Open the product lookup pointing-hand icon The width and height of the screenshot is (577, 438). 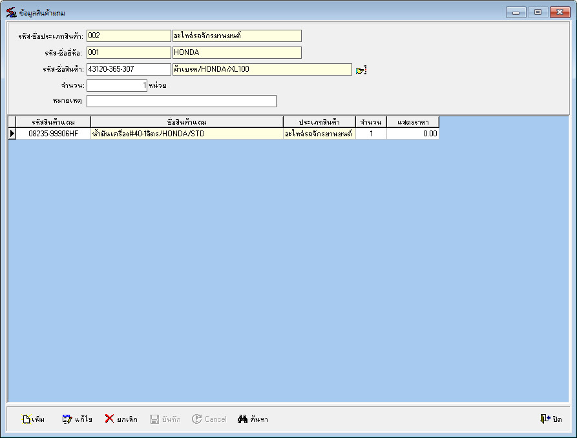[361, 70]
